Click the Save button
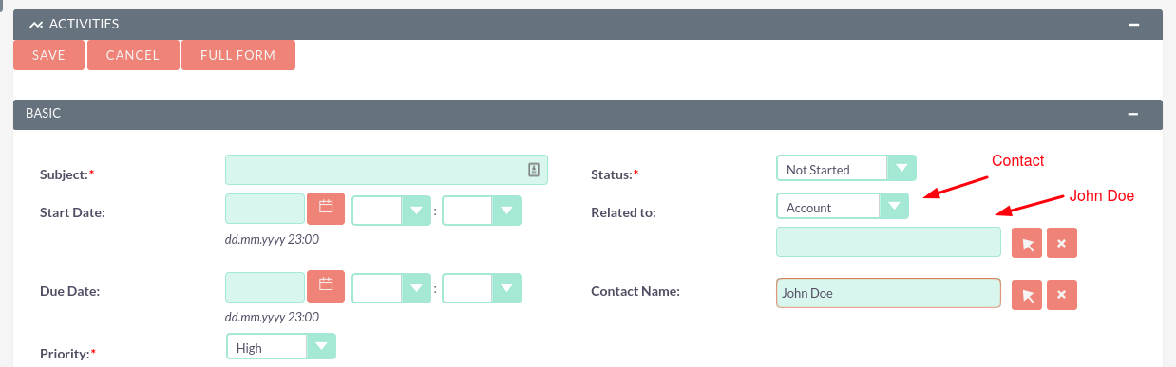This screenshot has height=367, width=1176. 48,55
